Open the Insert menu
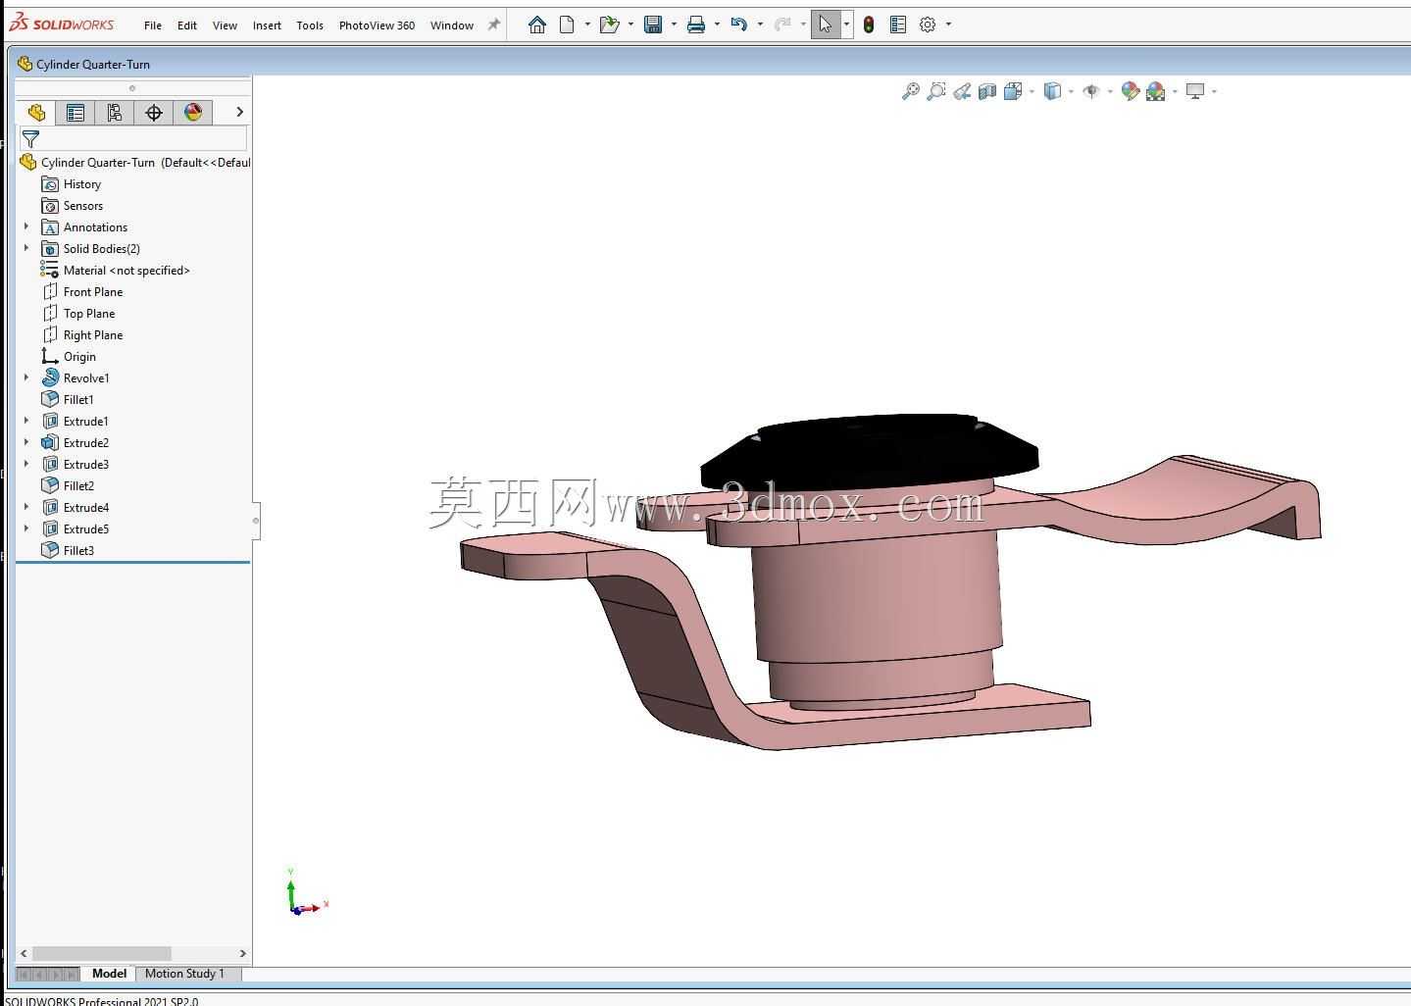The image size is (1411, 1006). [x=267, y=25]
